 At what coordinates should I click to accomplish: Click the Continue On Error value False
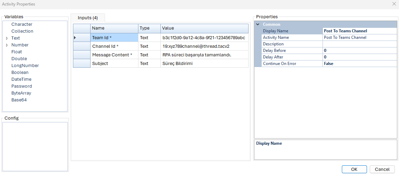(359, 64)
